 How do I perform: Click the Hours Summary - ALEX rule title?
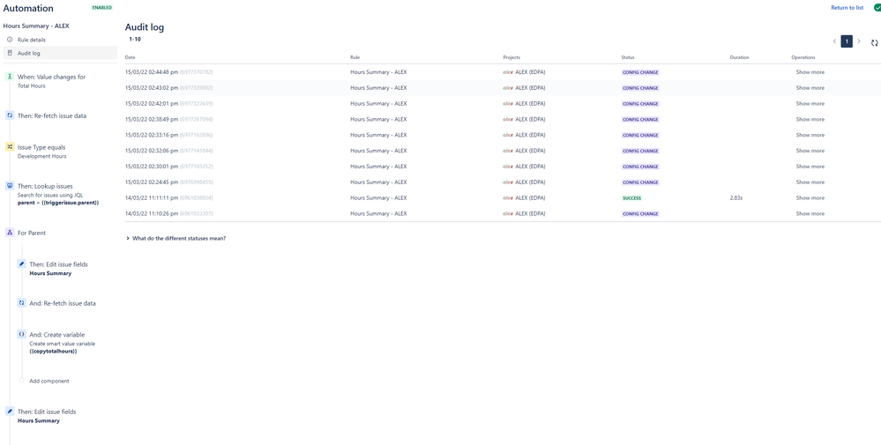pos(36,26)
